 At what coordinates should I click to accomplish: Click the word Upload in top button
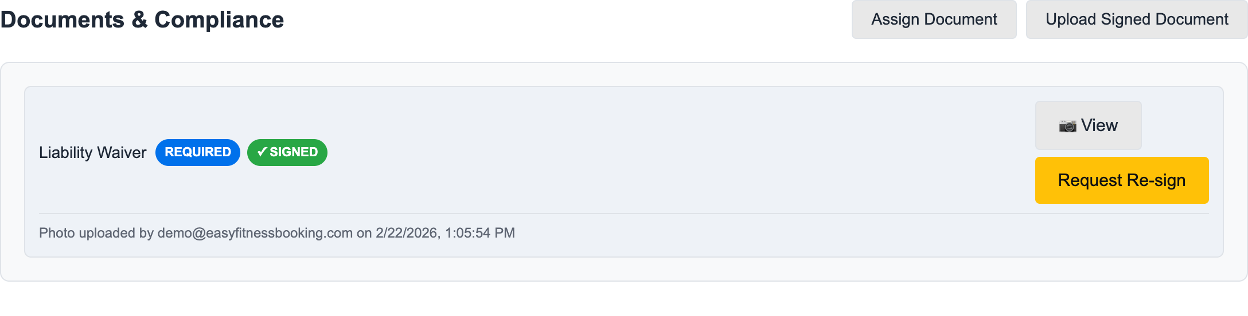pyautogui.click(x=1071, y=19)
